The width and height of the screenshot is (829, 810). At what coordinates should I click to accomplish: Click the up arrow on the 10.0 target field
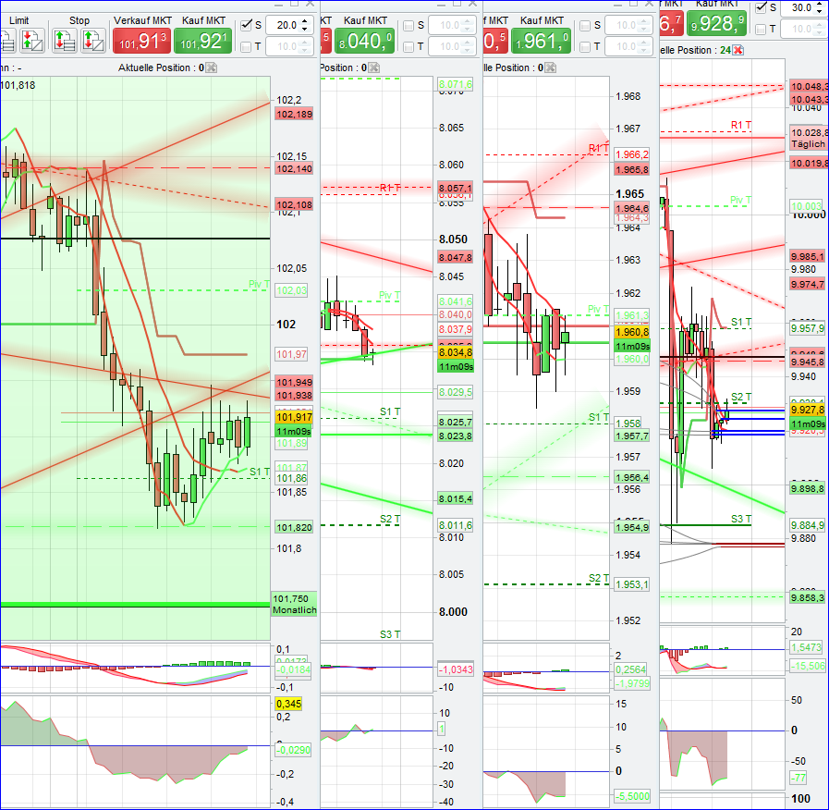click(305, 43)
